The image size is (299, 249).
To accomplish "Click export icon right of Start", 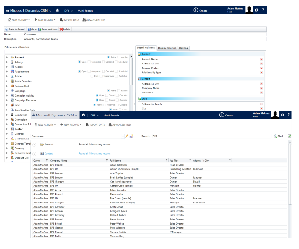I will coord(289,136).
